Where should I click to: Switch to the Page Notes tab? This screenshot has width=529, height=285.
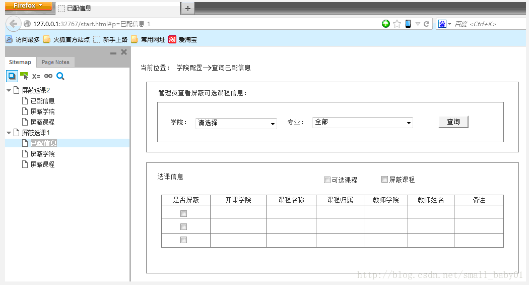(x=55, y=62)
